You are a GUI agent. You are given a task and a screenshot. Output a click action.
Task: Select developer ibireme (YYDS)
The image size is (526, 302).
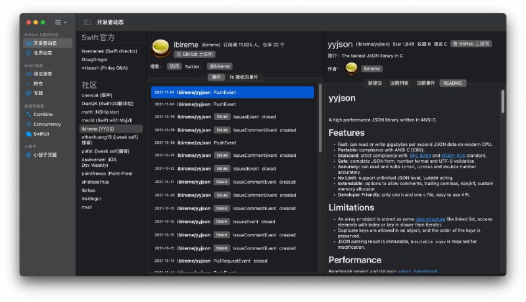pos(111,129)
